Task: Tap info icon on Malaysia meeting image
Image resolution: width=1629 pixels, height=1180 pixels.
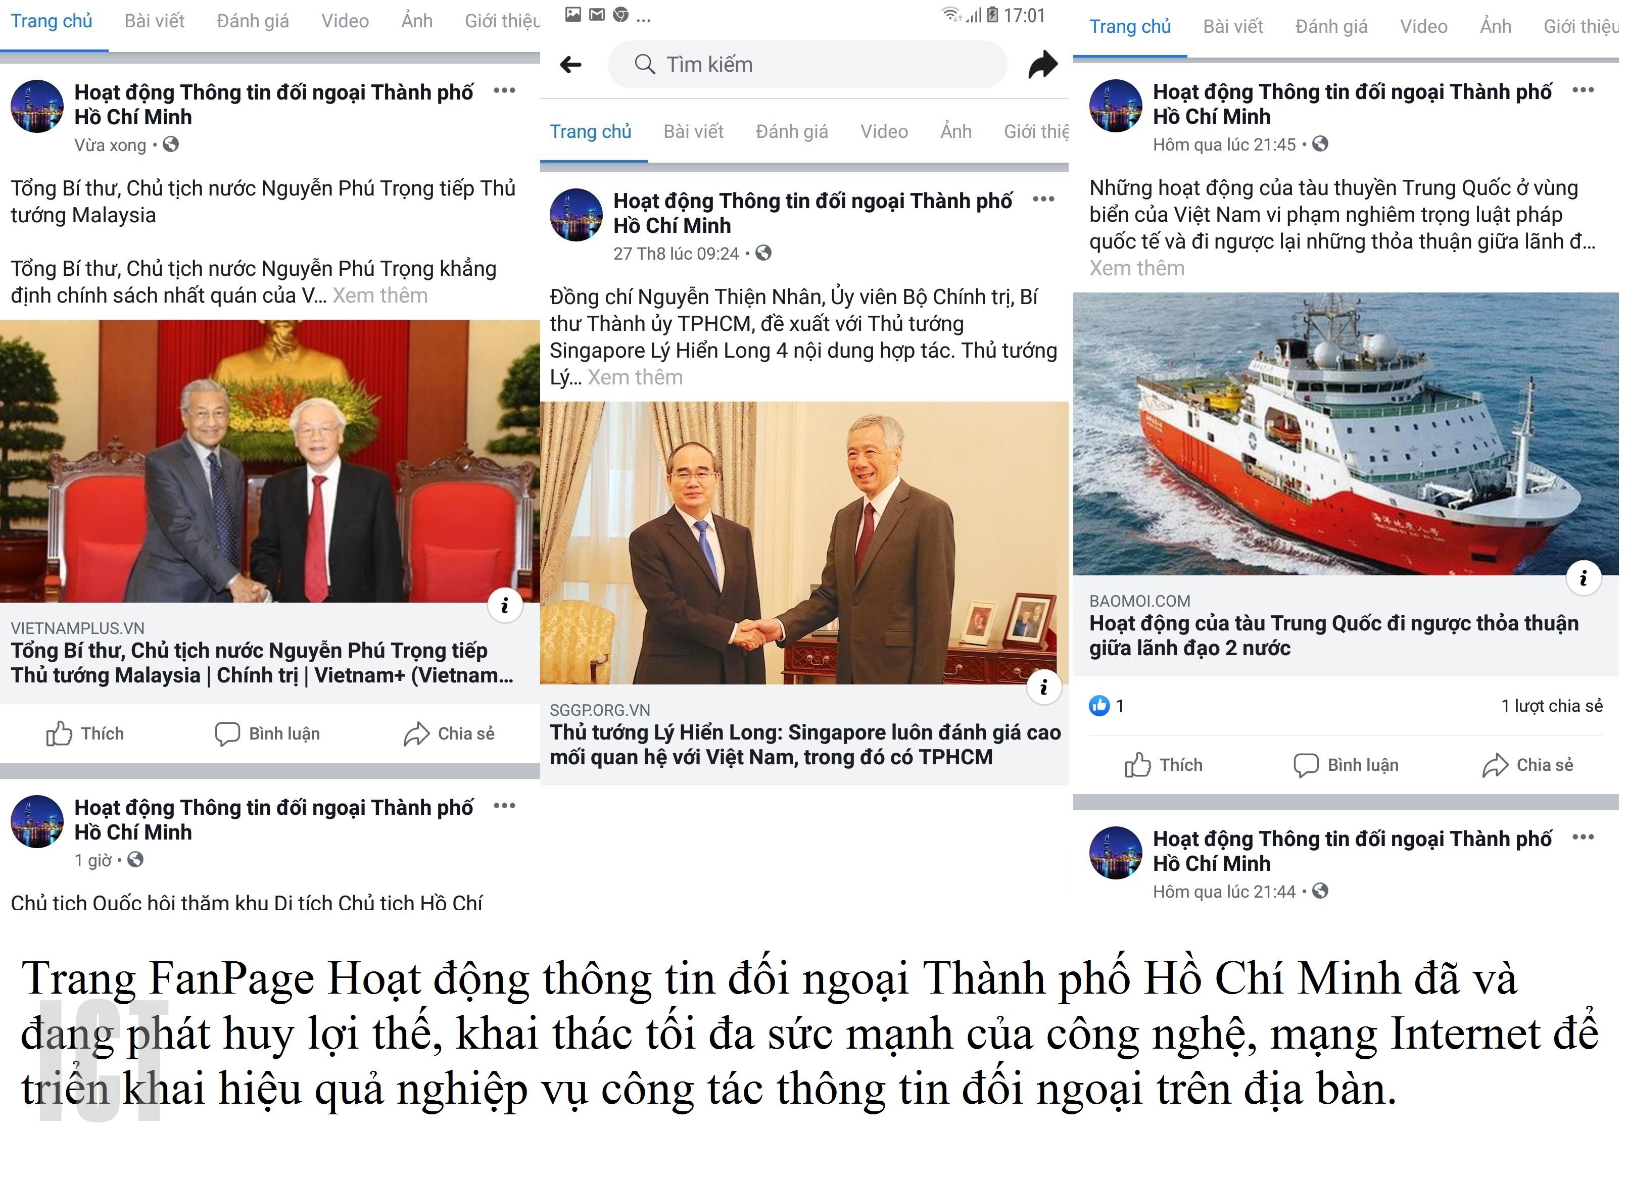Action: click(505, 606)
